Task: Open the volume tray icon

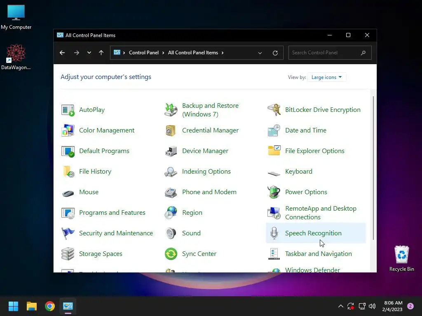Action: [372, 306]
